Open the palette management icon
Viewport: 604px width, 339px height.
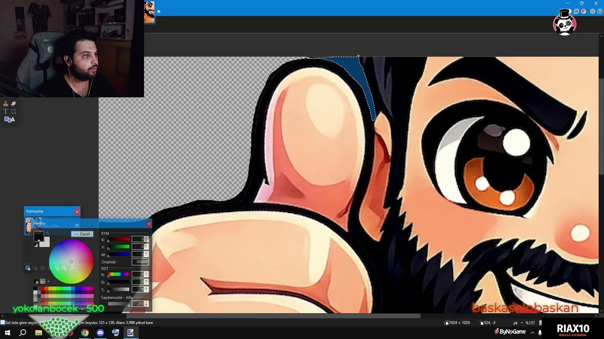coord(42,282)
